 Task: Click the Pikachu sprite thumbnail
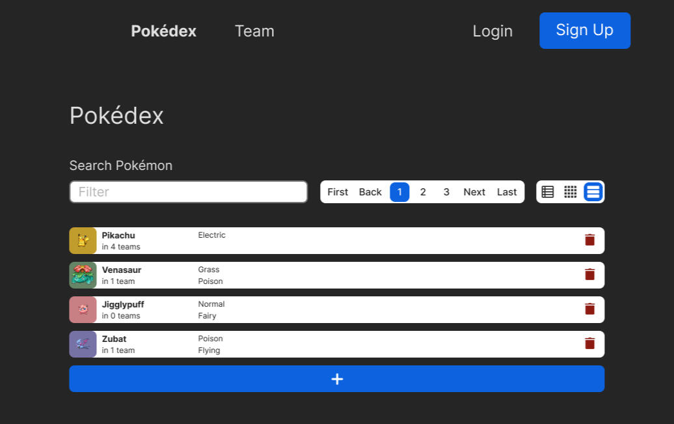(x=83, y=240)
